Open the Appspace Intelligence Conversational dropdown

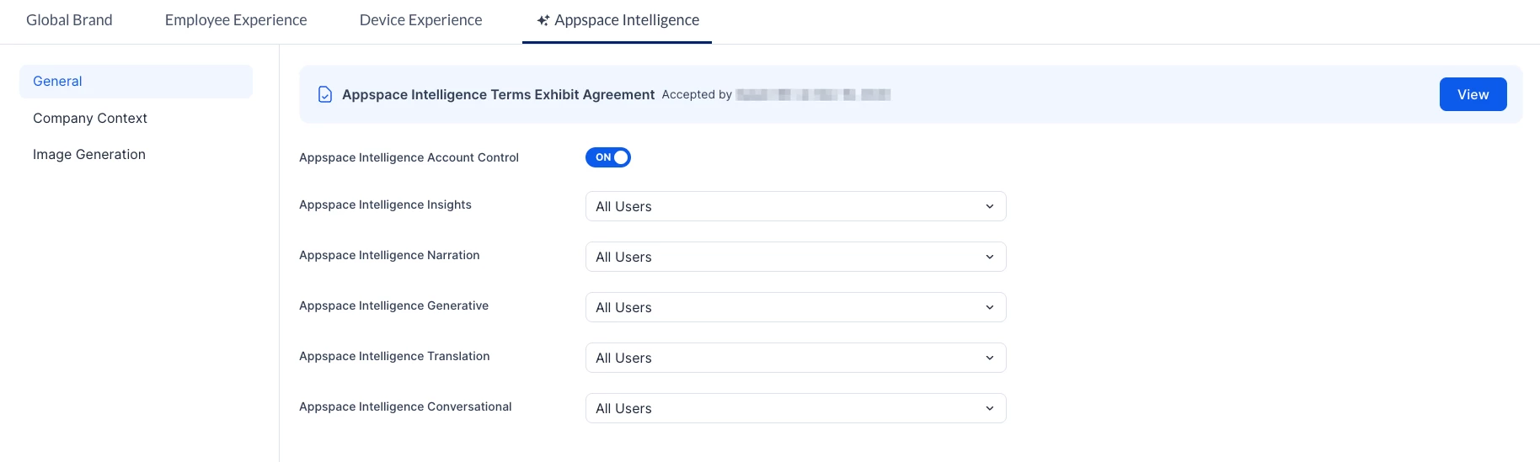[x=794, y=408]
